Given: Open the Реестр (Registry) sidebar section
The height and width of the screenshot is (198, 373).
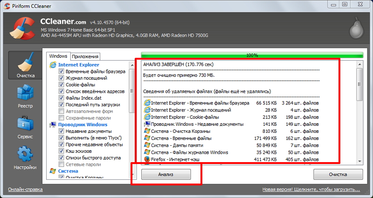Looking at the screenshot, I should (x=26, y=96).
